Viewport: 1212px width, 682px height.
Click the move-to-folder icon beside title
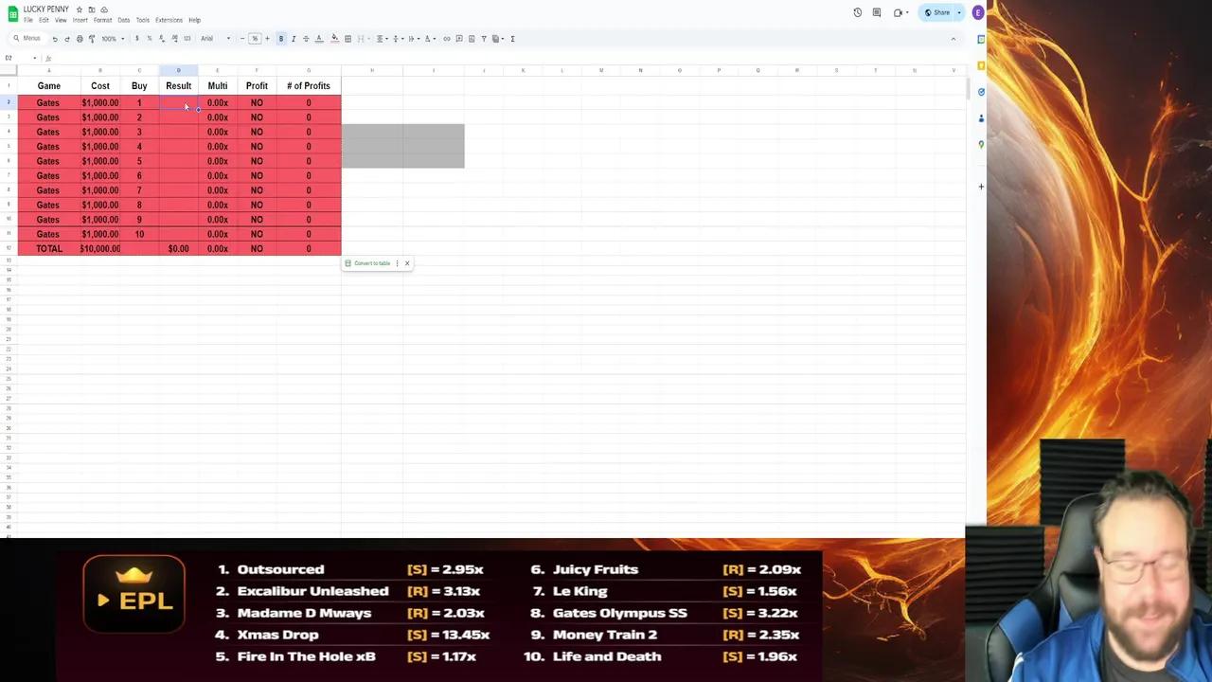92,9
